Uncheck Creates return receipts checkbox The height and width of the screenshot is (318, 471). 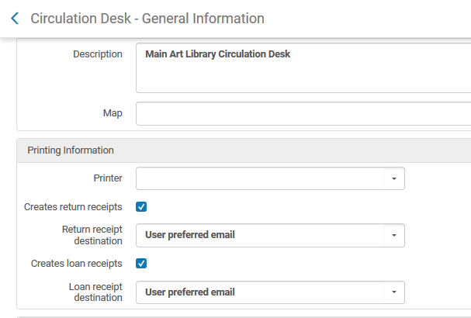[x=141, y=207]
